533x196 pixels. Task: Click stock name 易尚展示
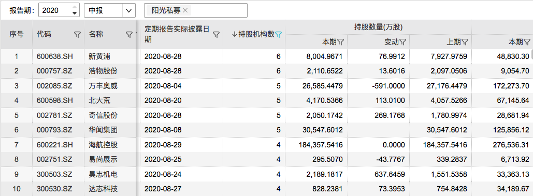click(x=103, y=159)
